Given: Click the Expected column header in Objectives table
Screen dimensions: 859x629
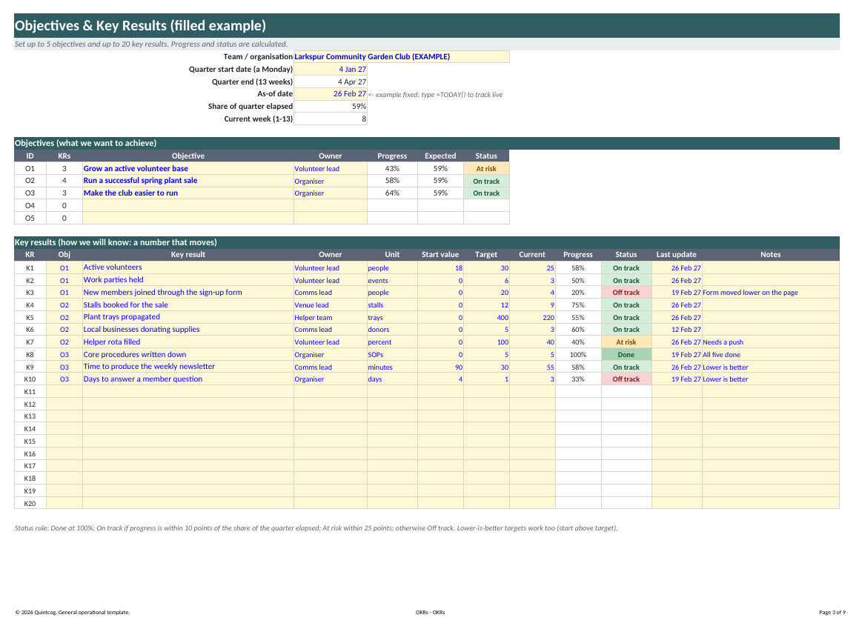Looking at the screenshot, I should click(440, 156).
